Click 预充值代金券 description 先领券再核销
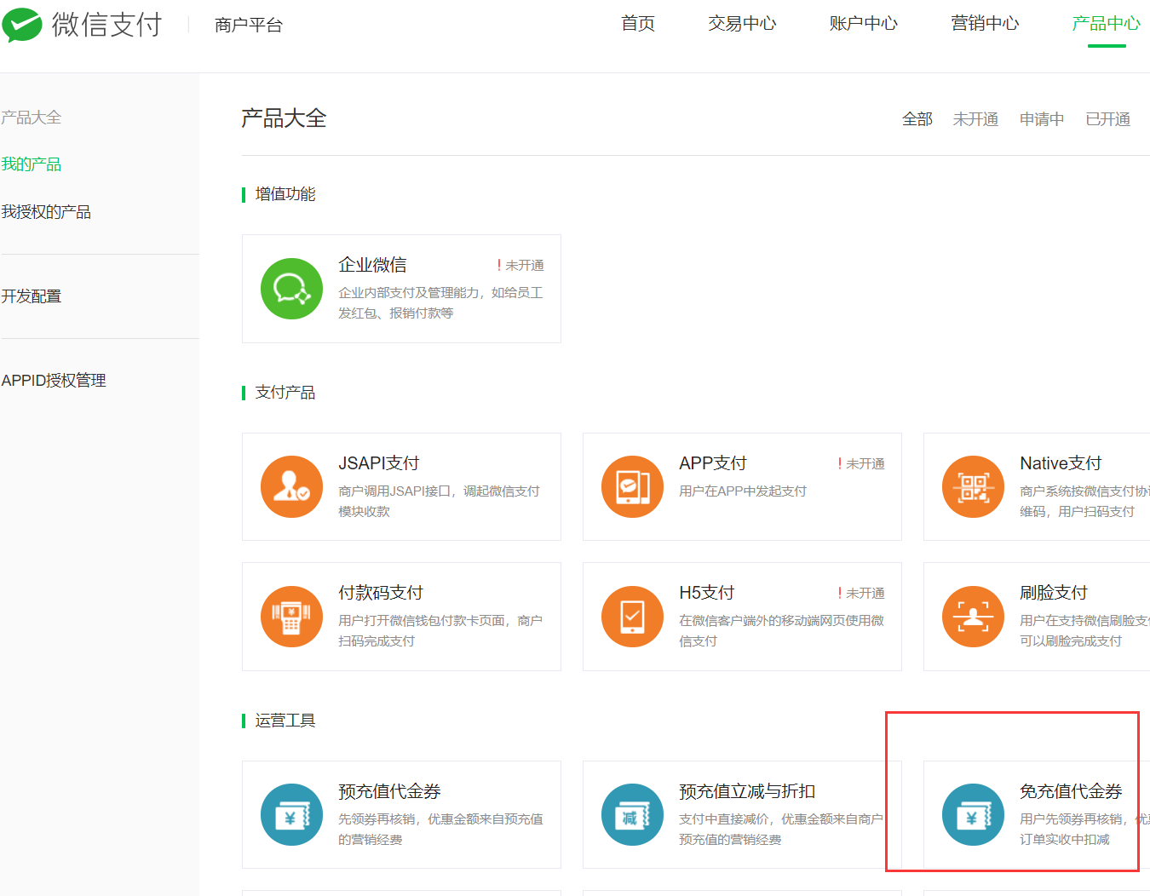 click(x=440, y=830)
